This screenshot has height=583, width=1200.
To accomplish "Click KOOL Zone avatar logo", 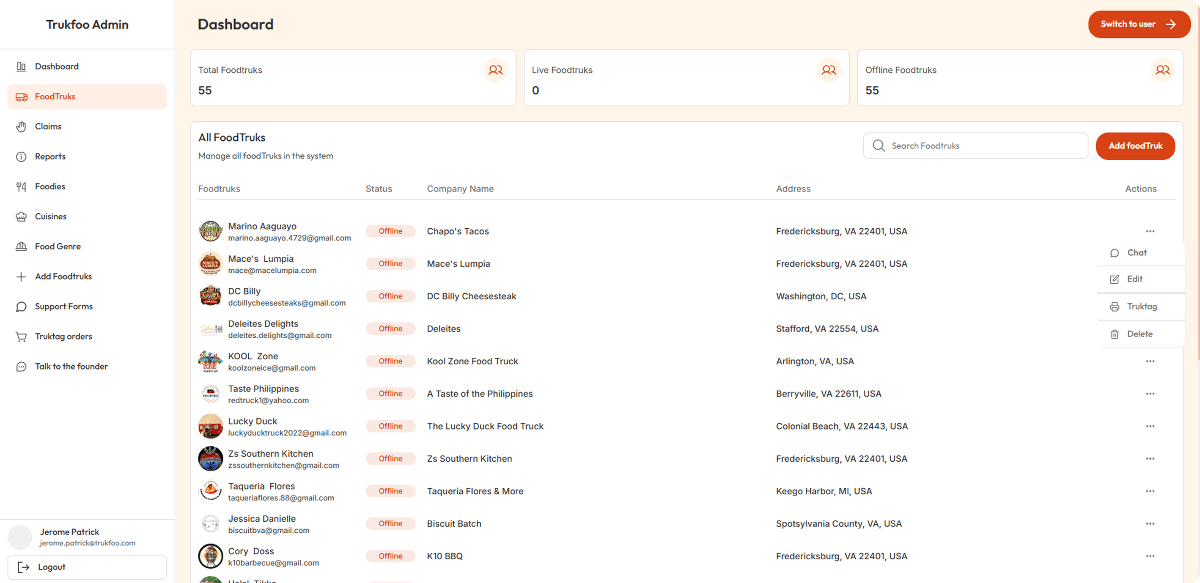I will (x=211, y=361).
